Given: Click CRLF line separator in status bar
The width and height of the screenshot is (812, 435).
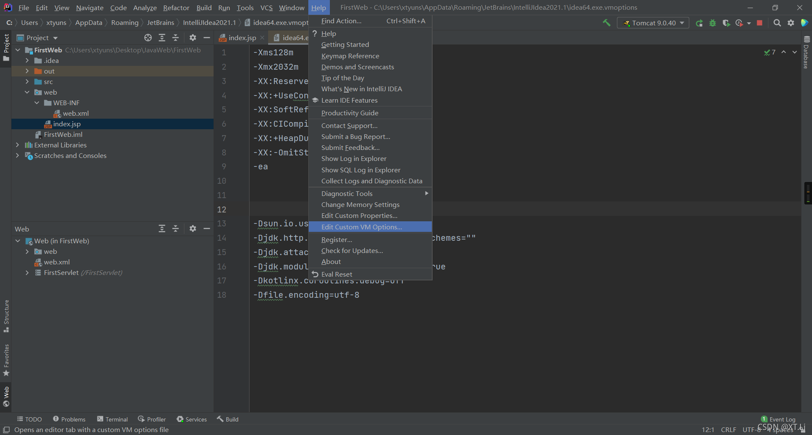Looking at the screenshot, I should (728, 430).
